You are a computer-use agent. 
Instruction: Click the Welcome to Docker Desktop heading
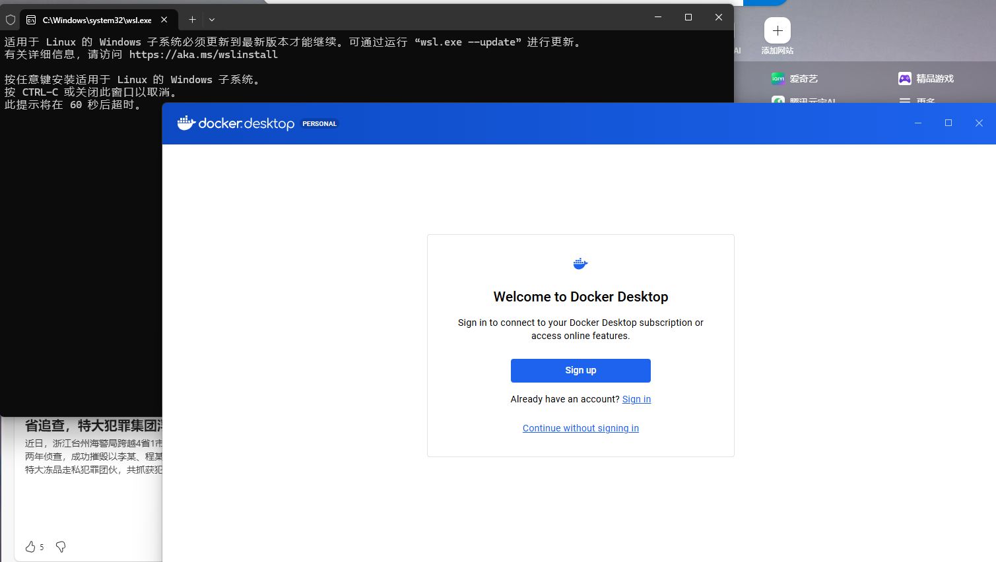[x=581, y=297]
